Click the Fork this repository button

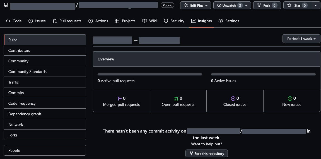click(x=207, y=153)
